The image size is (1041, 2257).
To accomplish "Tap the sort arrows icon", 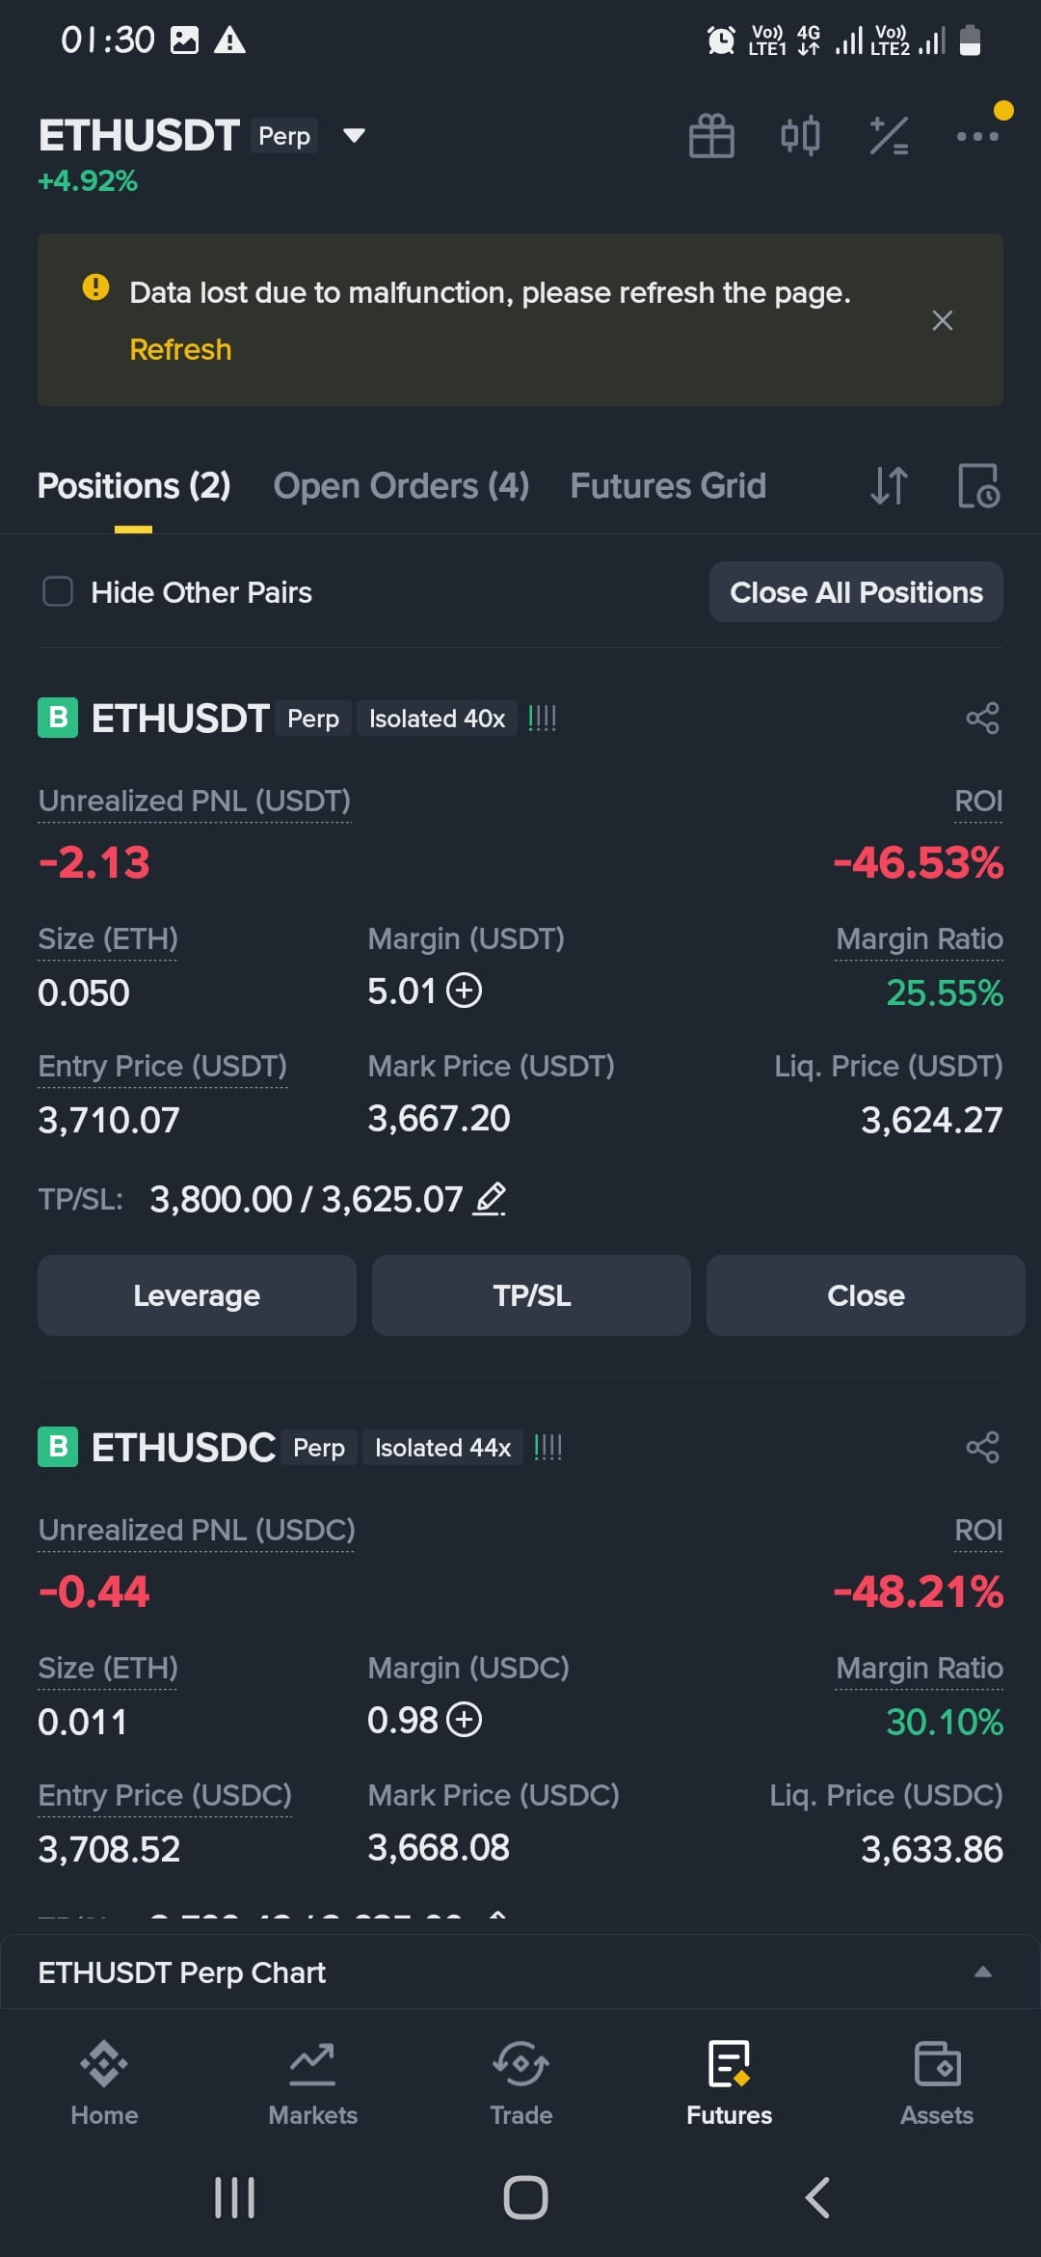I will coord(889,486).
